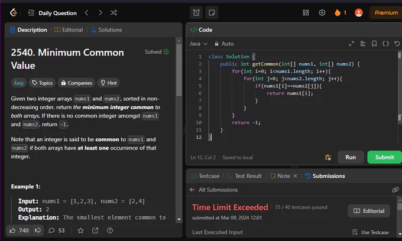This screenshot has height=241, width=402.
Task: Click the Easy difficulty tag
Action: coord(19,83)
